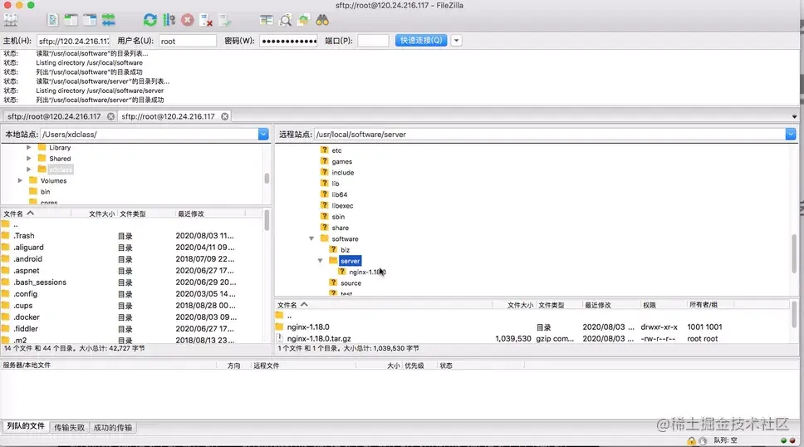Image resolution: width=804 pixels, height=447 pixels.
Task: Click the 快速连接 quick connect button
Action: pos(421,40)
